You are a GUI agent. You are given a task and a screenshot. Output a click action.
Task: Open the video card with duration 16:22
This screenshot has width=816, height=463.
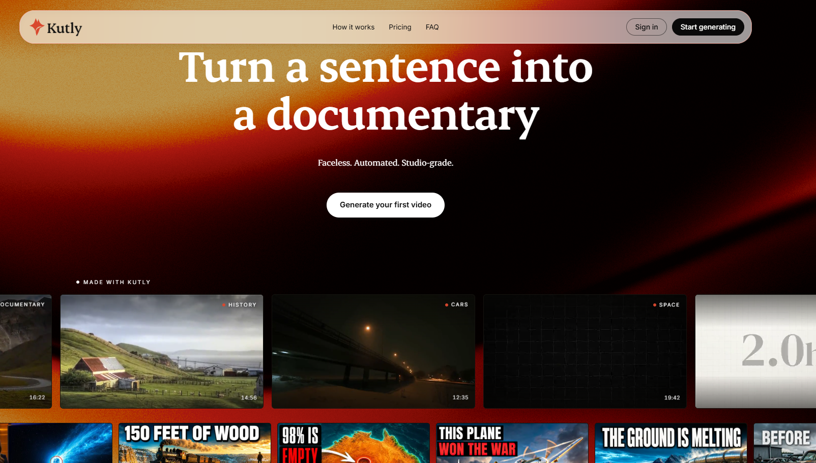click(x=25, y=351)
